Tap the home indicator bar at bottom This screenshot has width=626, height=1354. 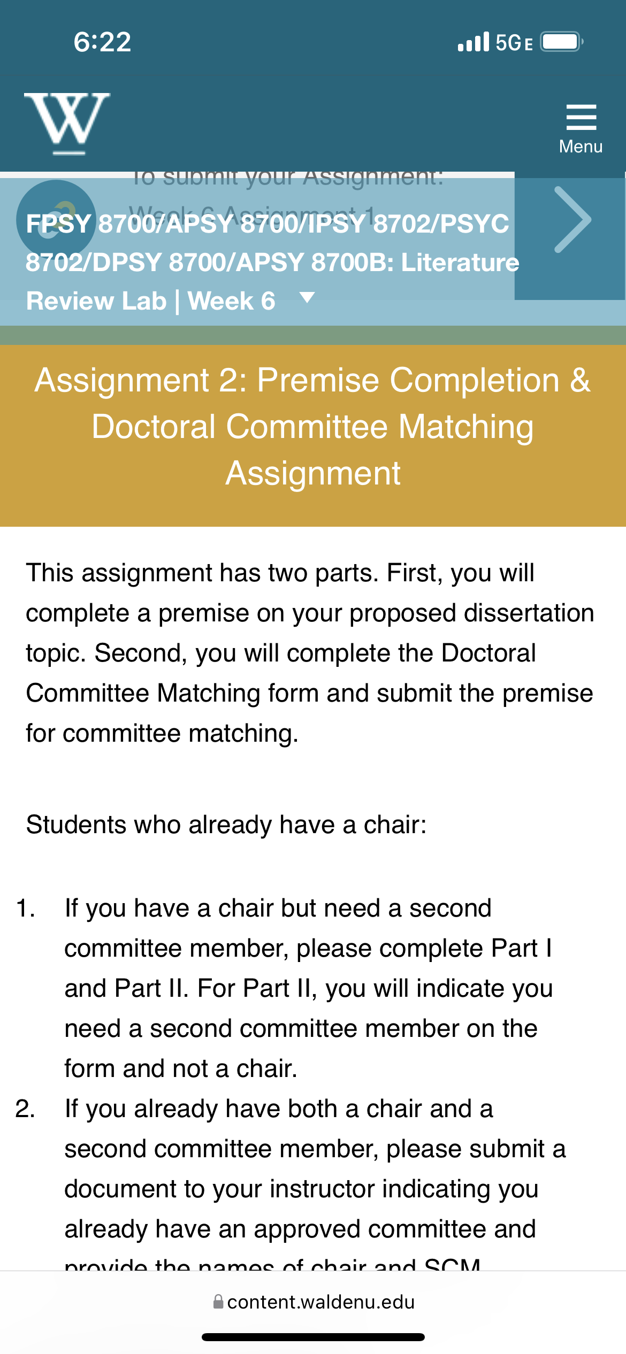313,1337
